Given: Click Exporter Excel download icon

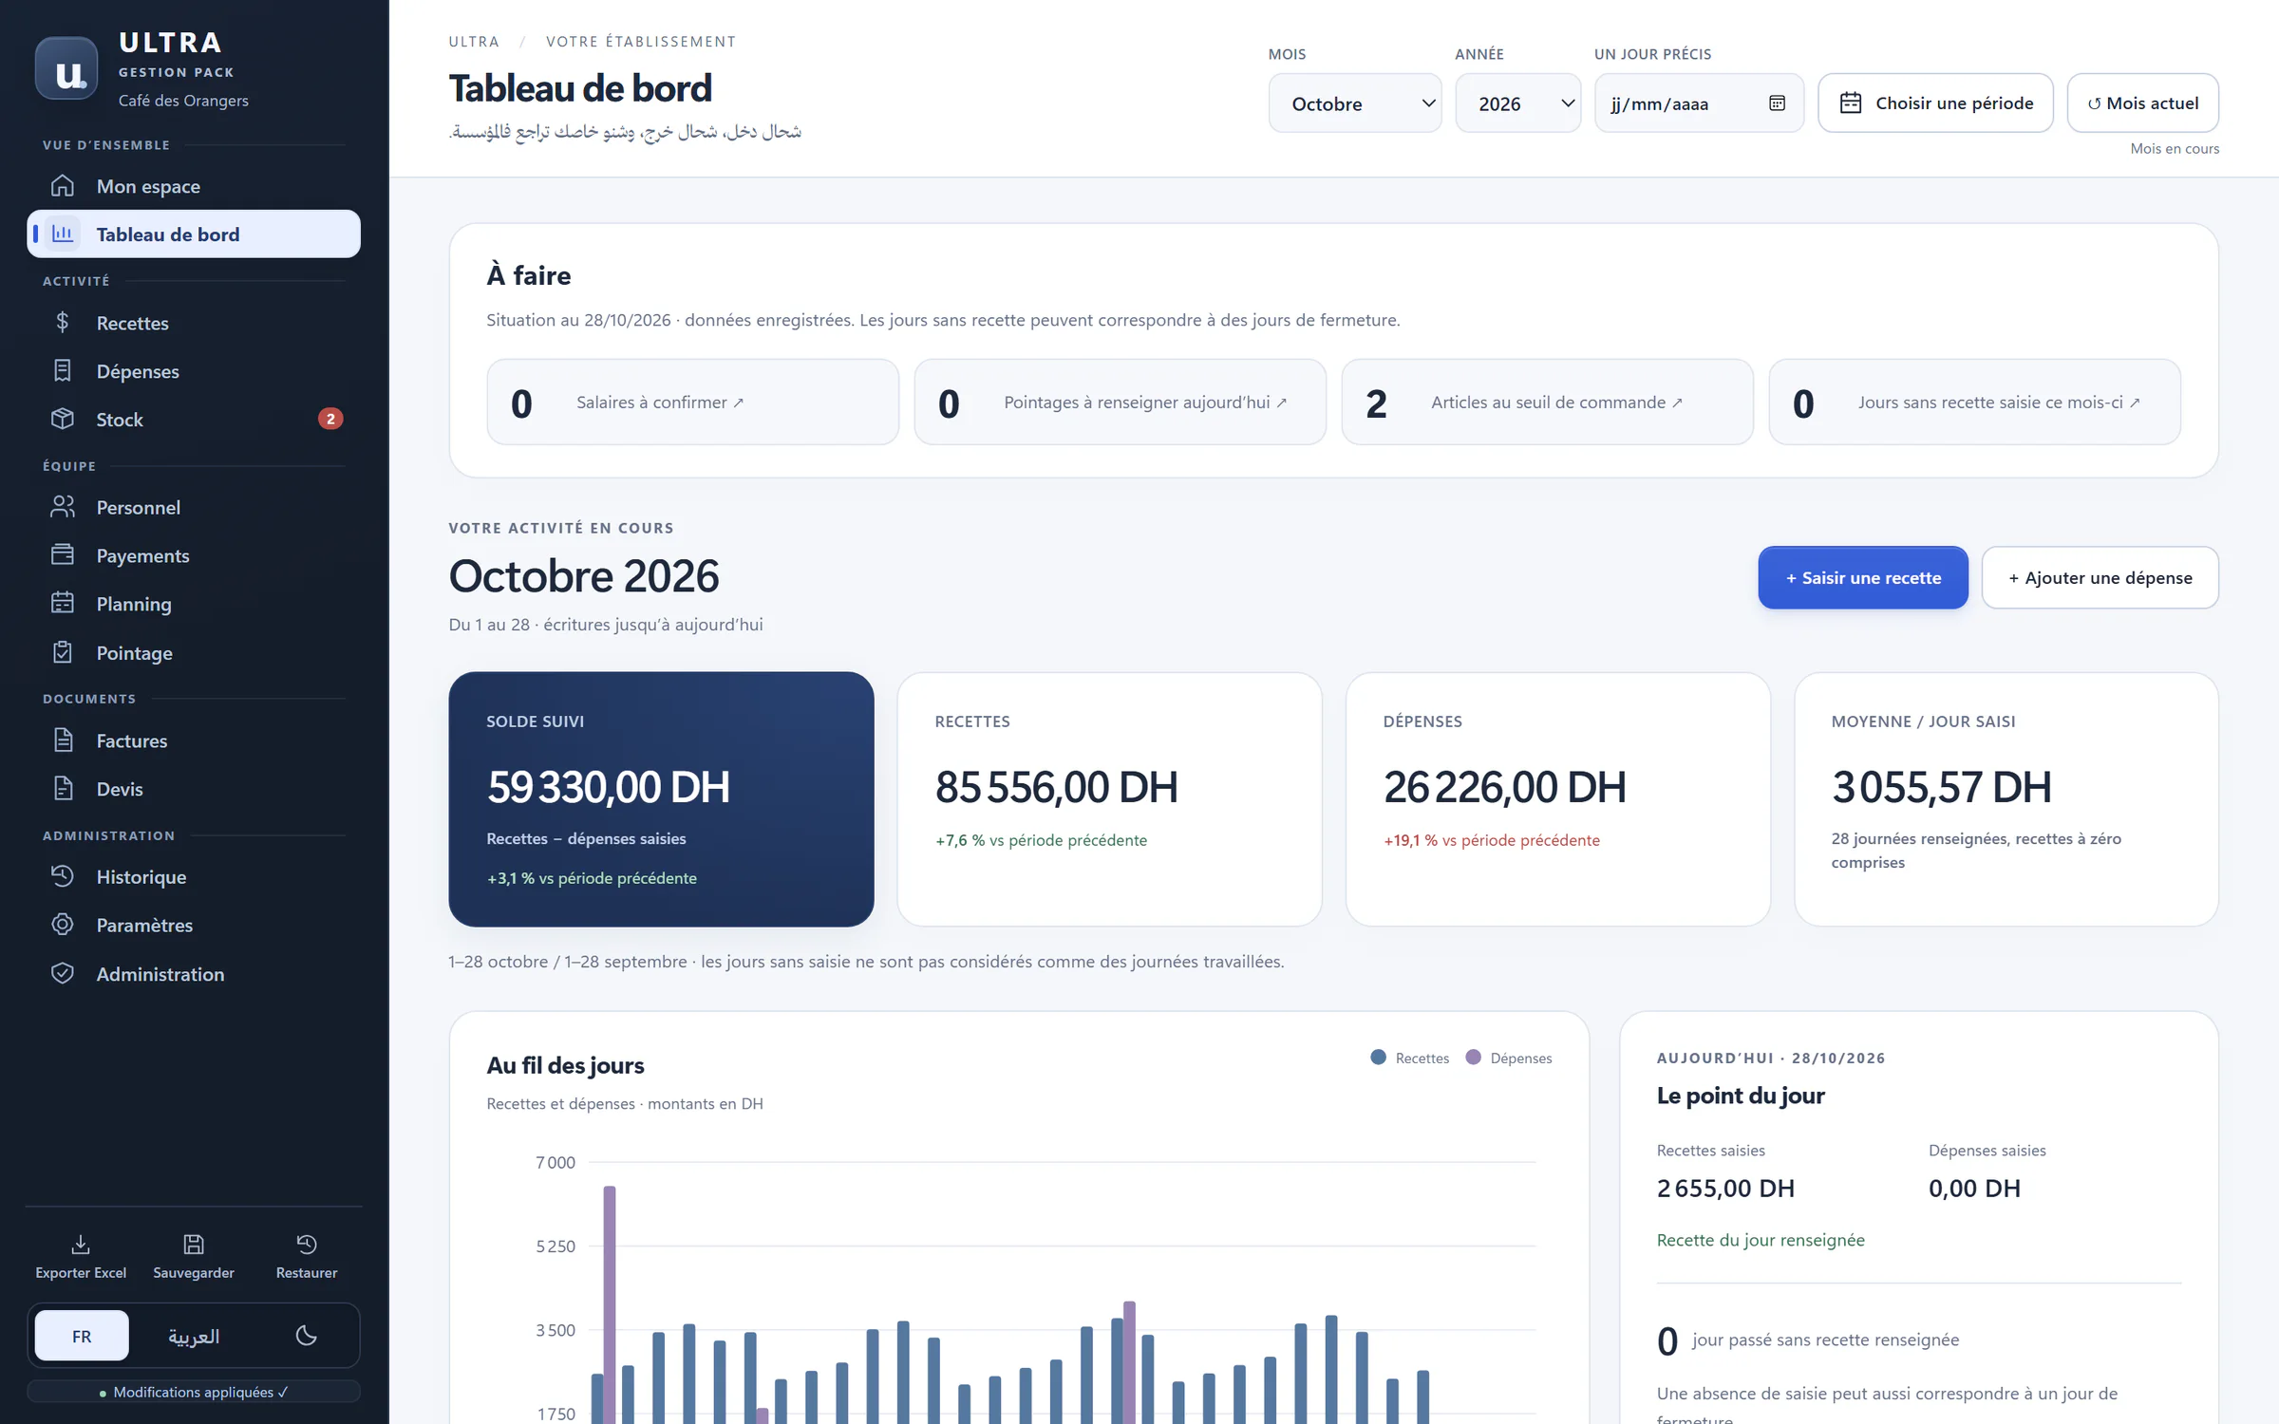Looking at the screenshot, I should (x=81, y=1244).
